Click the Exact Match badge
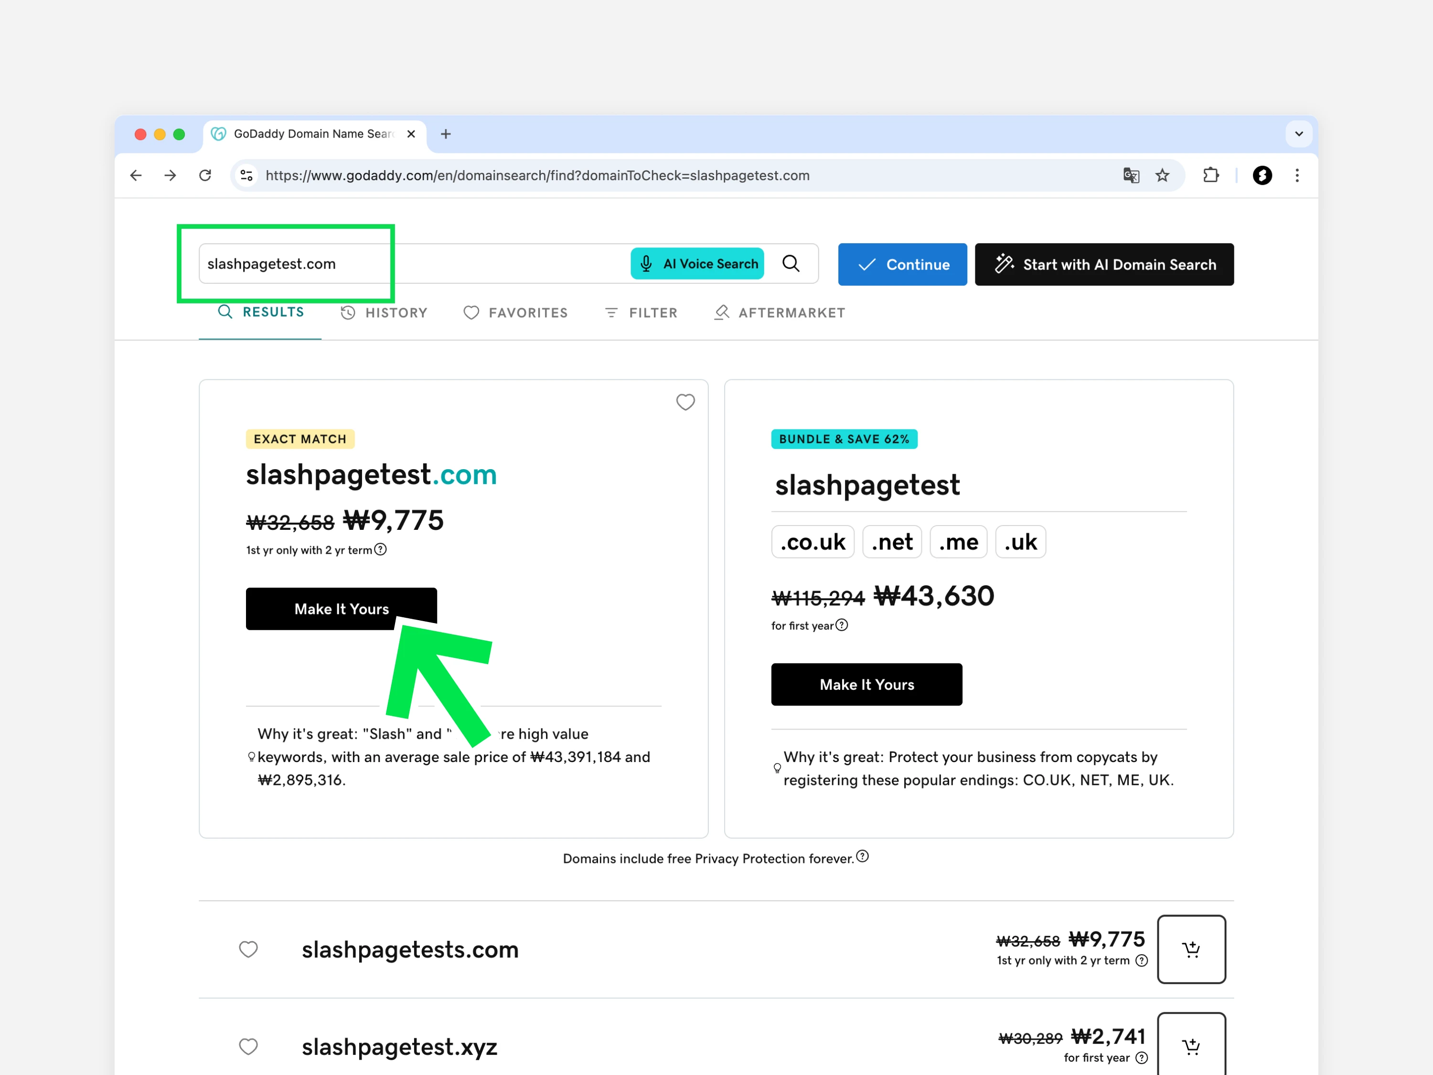 300,440
